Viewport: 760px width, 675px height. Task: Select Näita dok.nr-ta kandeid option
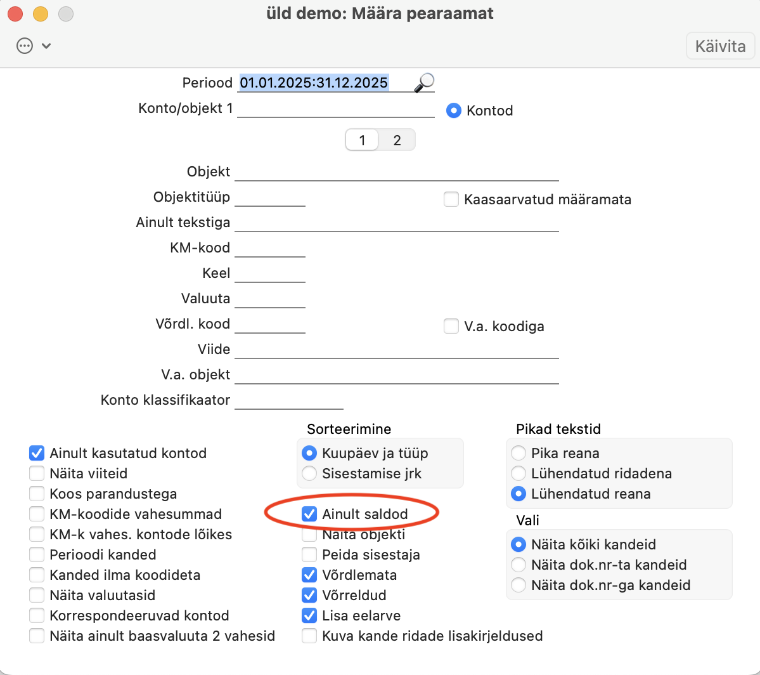click(518, 565)
